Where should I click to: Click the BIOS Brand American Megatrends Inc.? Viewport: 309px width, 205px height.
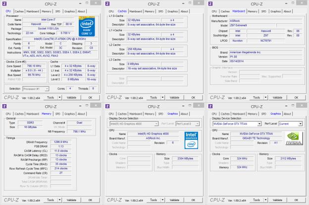pyautogui.click(x=265, y=52)
